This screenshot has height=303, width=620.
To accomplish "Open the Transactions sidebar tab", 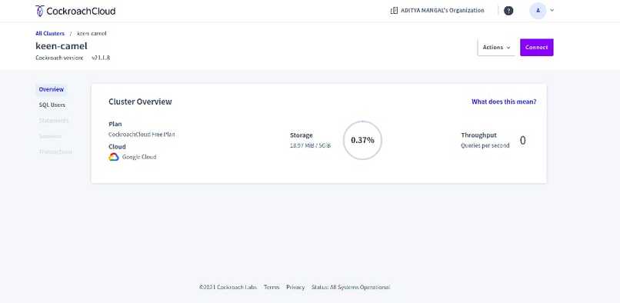I will click(x=55, y=151).
